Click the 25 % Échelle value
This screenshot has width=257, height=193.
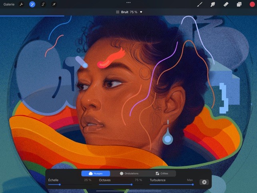pyautogui.click(x=88, y=180)
